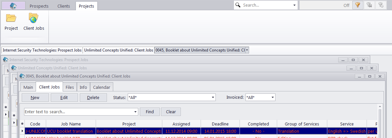
Task: Click the funnel with arrow filter icon
Action: [x=381, y=5]
